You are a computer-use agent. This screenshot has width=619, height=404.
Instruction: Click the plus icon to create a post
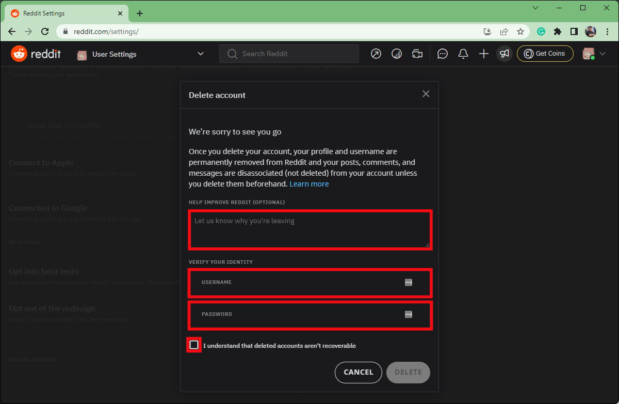484,54
